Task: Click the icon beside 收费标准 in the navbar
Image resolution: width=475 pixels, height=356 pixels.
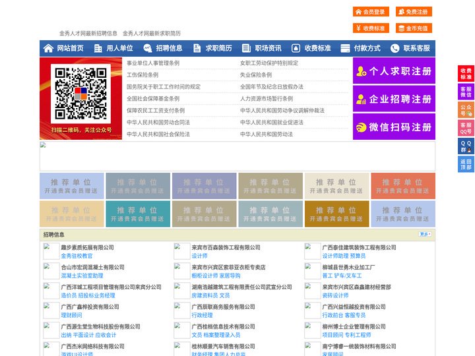Action: pyautogui.click(x=296, y=48)
